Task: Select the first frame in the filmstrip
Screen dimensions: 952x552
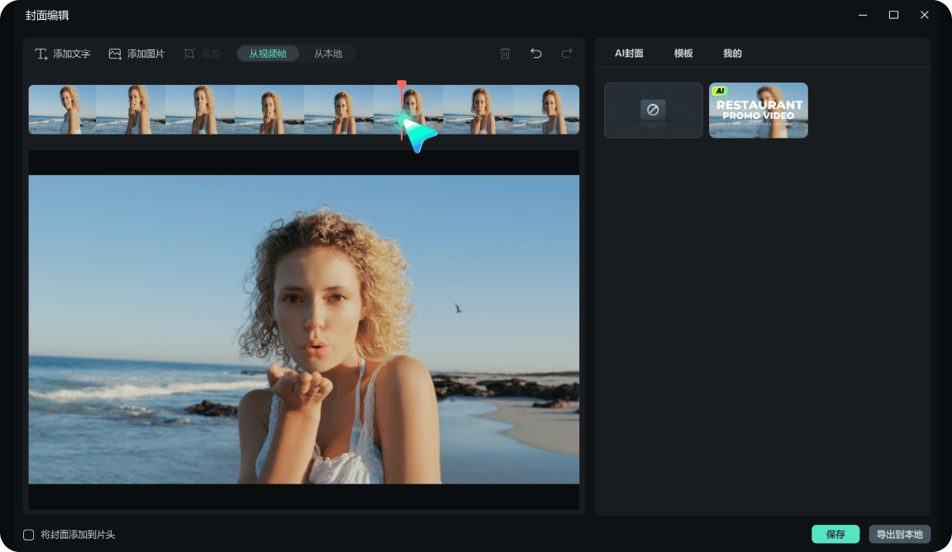Action: coord(63,110)
